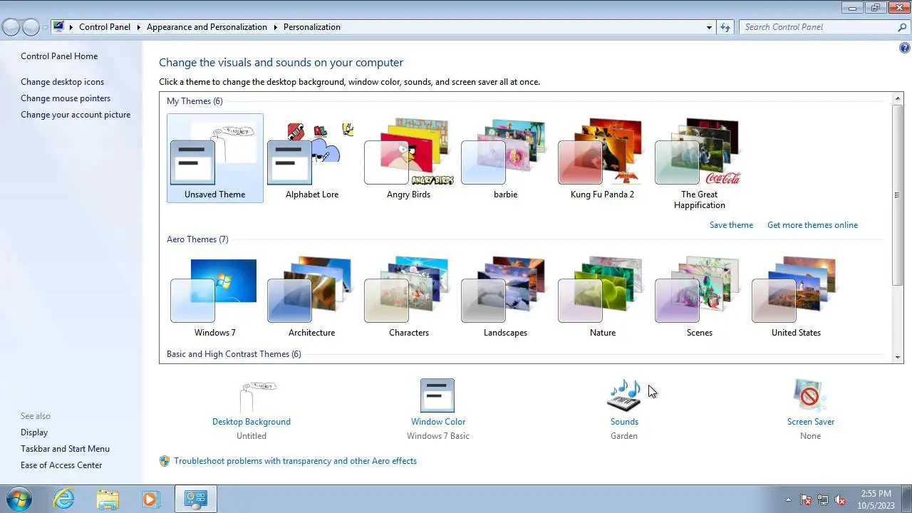
Task: Open Change desktop icons
Action: 62,82
